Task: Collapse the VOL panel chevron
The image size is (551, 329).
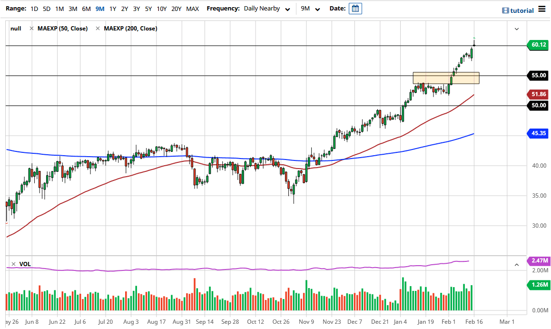Action: (517, 264)
